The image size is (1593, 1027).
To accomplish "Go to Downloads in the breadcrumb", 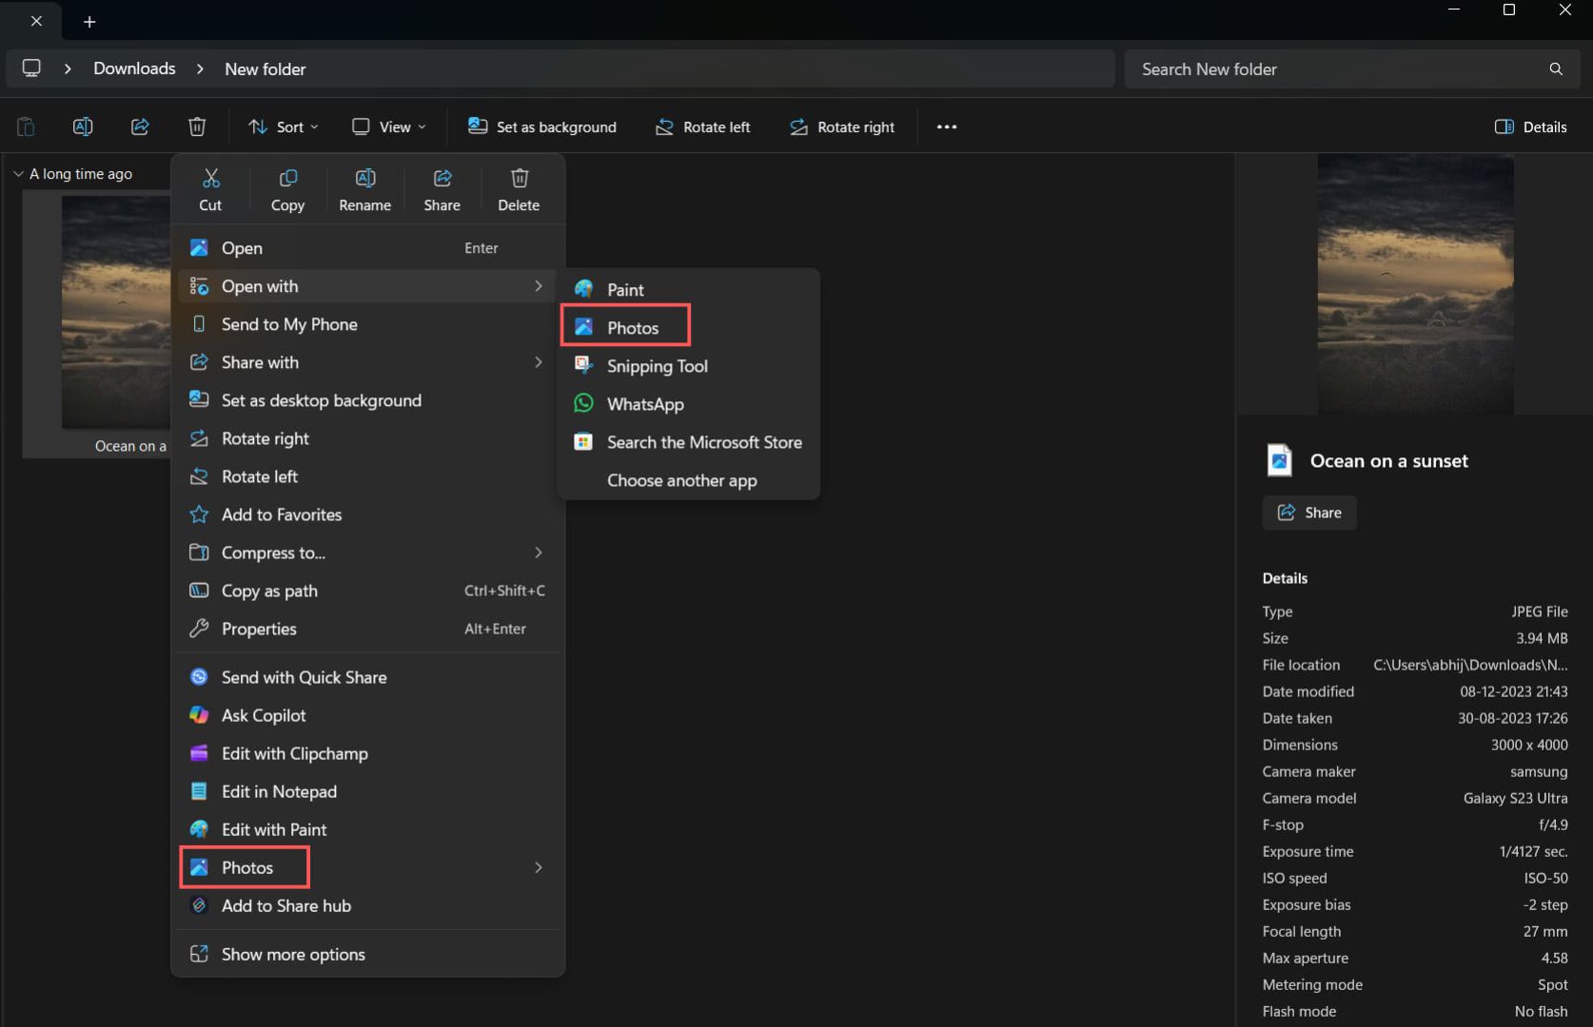I will pyautogui.click(x=134, y=68).
